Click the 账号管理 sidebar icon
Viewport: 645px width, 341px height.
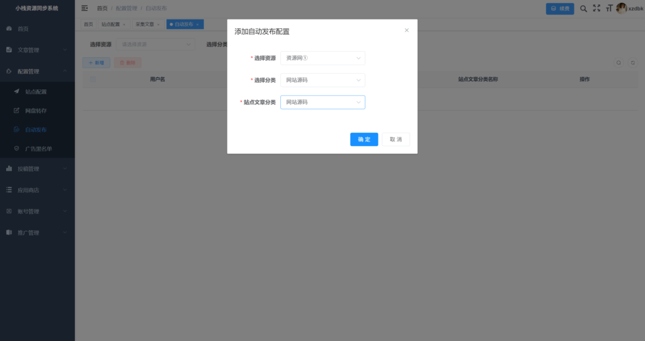tap(9, 211)
